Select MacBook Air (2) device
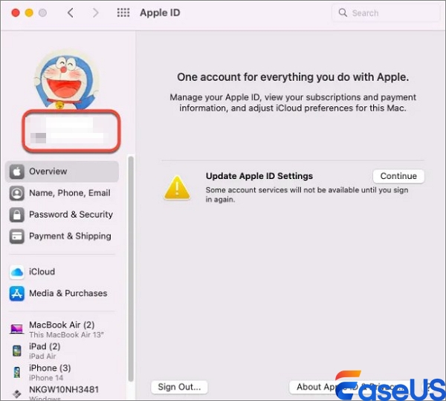Image resolution: width=446 pixels, height=401 pixels. click(62, 325)
